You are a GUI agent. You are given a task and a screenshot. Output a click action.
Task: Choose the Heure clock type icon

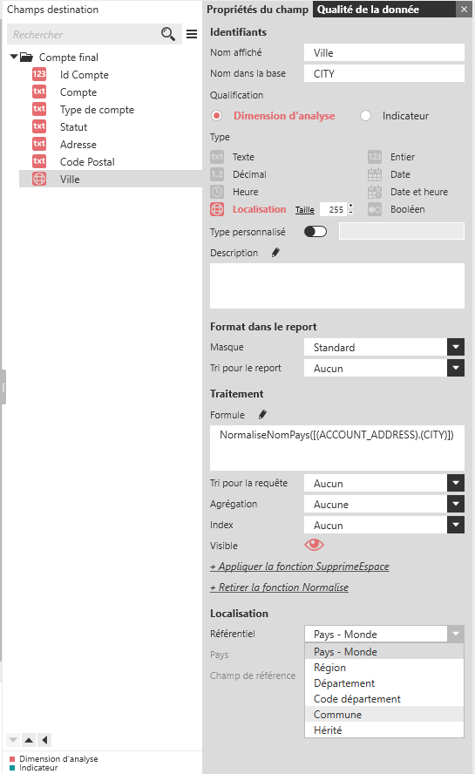pyautogui.click(x=217, y=192)
